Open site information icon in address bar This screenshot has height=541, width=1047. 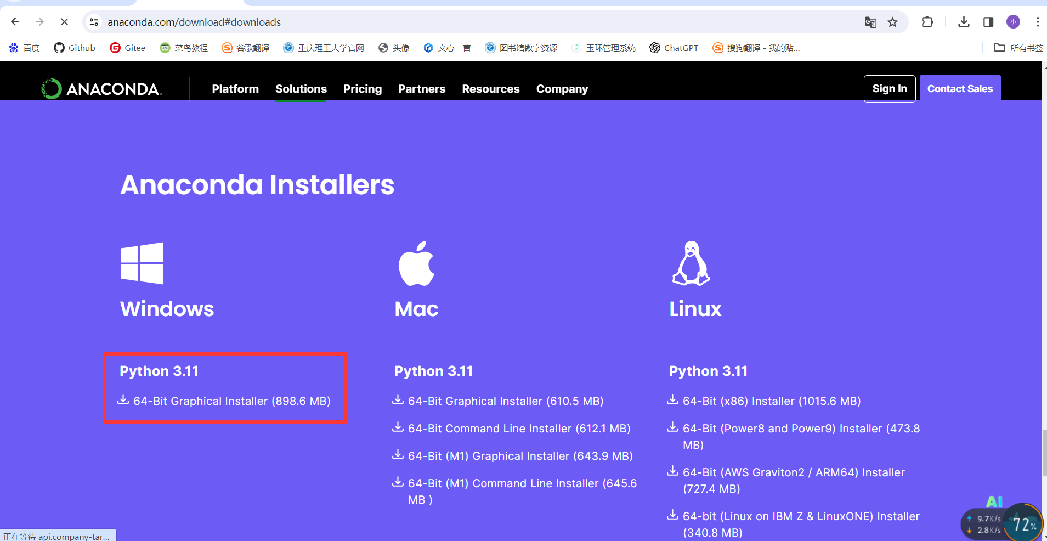pyautogui.click(x=94, y=22)
